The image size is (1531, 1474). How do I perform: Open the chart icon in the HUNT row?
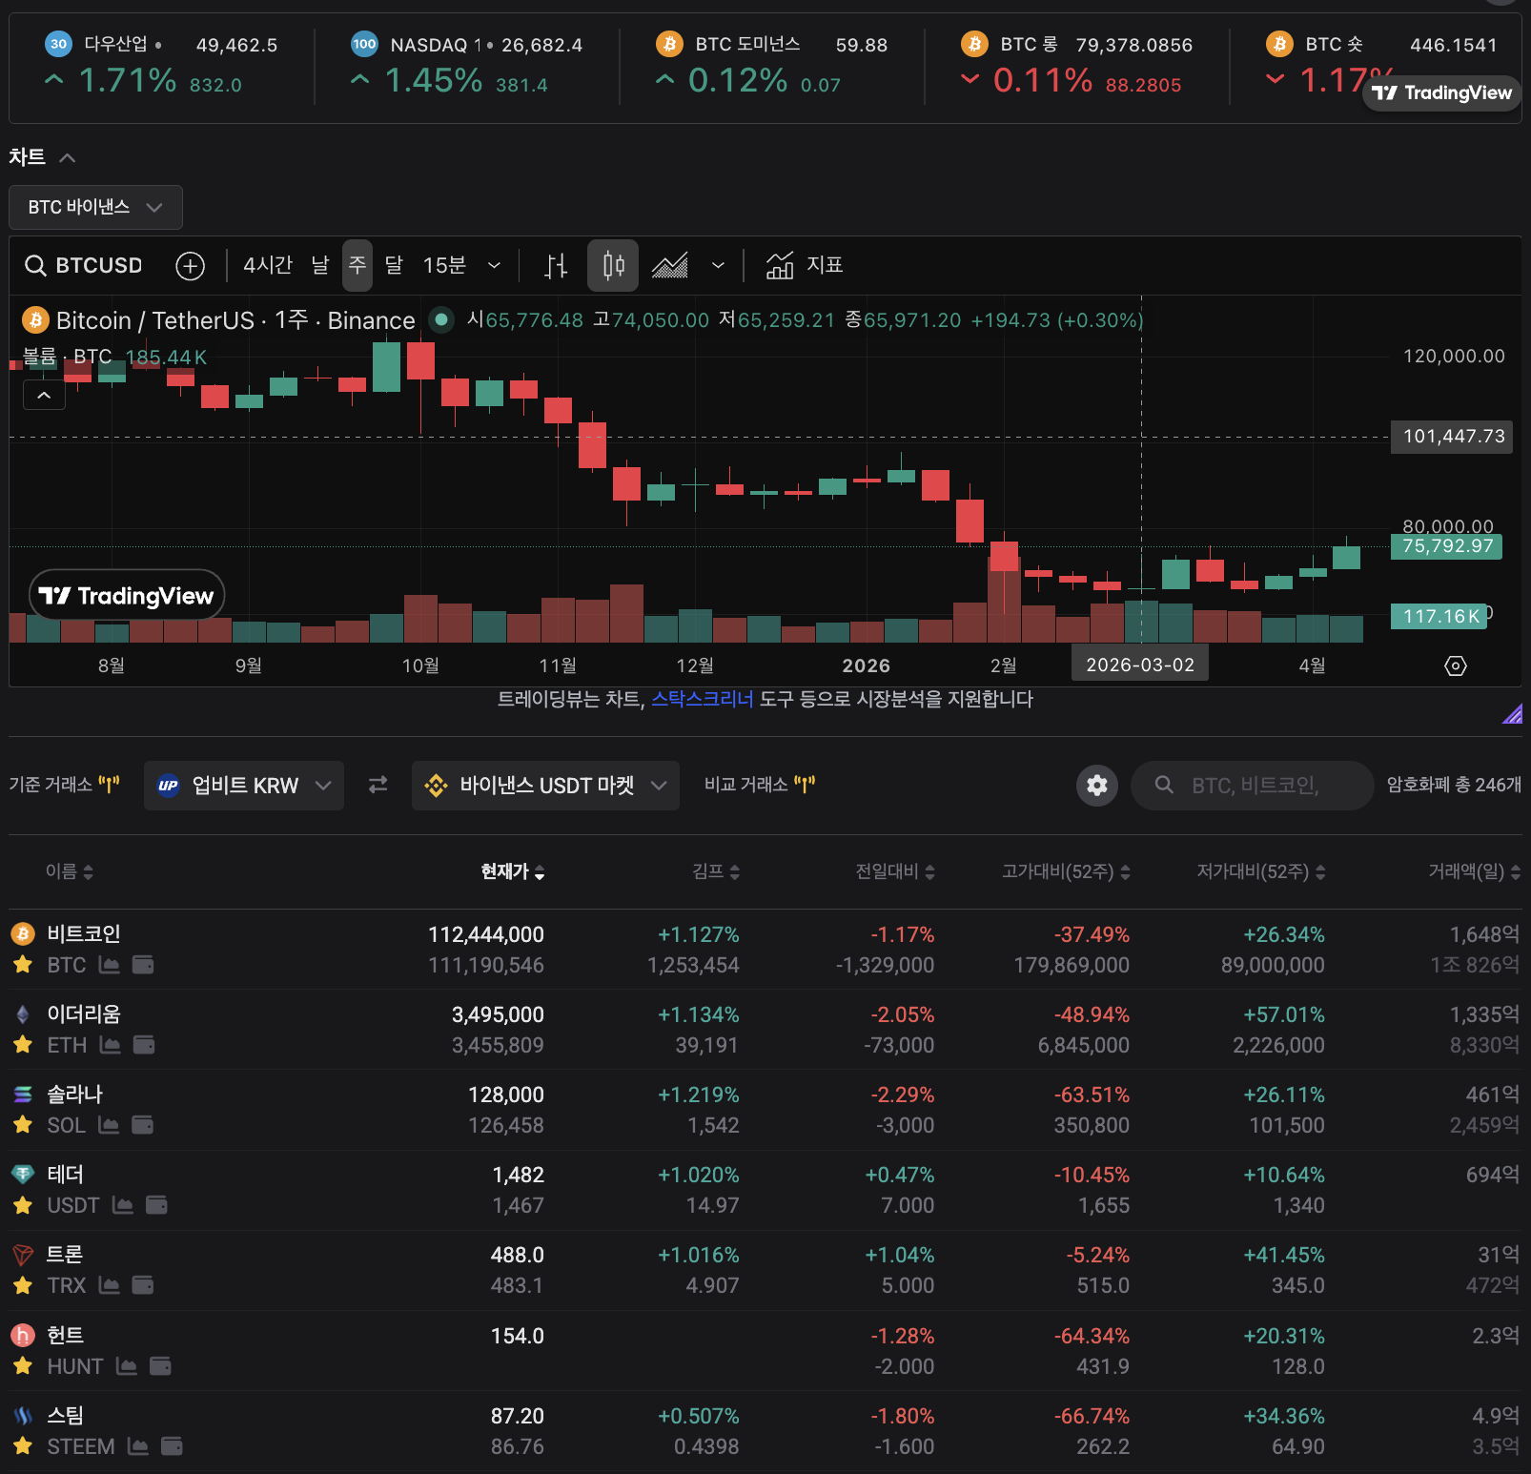pos(127,1366)
